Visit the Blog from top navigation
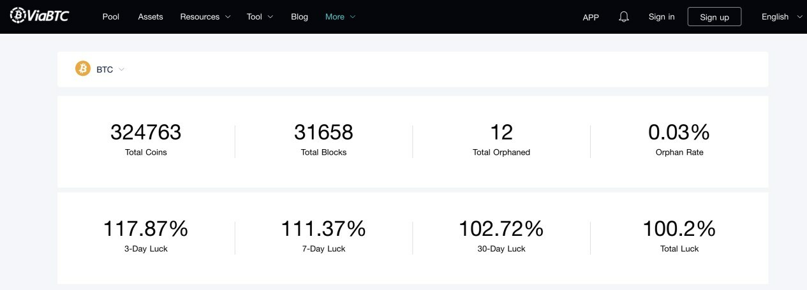Viewport: 807px width, 290px height. pyautogui.click(x=299, y=17)
